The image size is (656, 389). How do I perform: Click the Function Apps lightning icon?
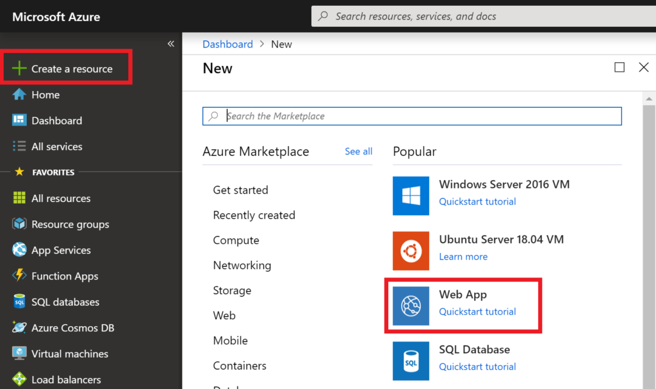click(19, 276)
